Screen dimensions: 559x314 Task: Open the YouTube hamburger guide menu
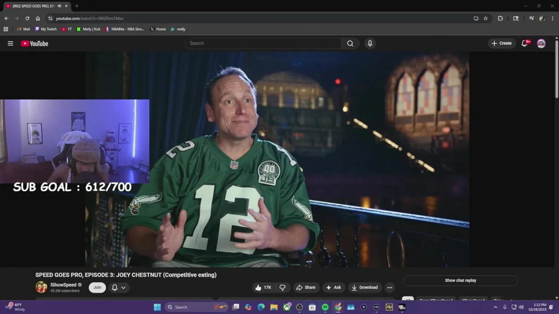10,43
